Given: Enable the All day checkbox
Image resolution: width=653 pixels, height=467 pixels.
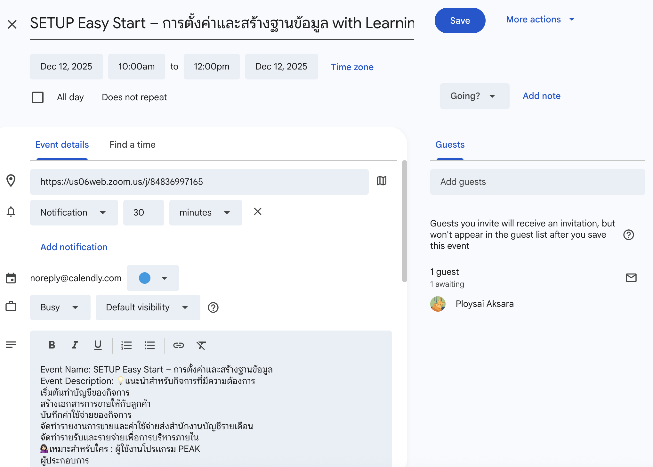Looking at the screenshot, I should coord(38,97).
